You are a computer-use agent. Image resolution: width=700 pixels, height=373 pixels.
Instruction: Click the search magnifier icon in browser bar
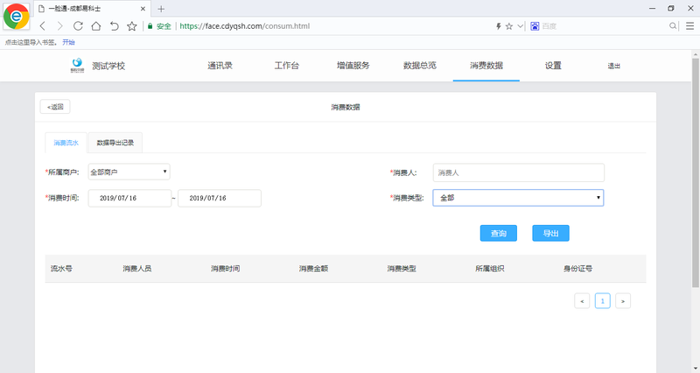tap(673, 26)
